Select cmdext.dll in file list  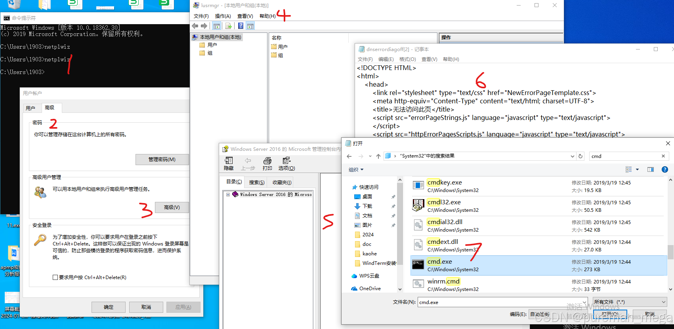click(539, 245)
